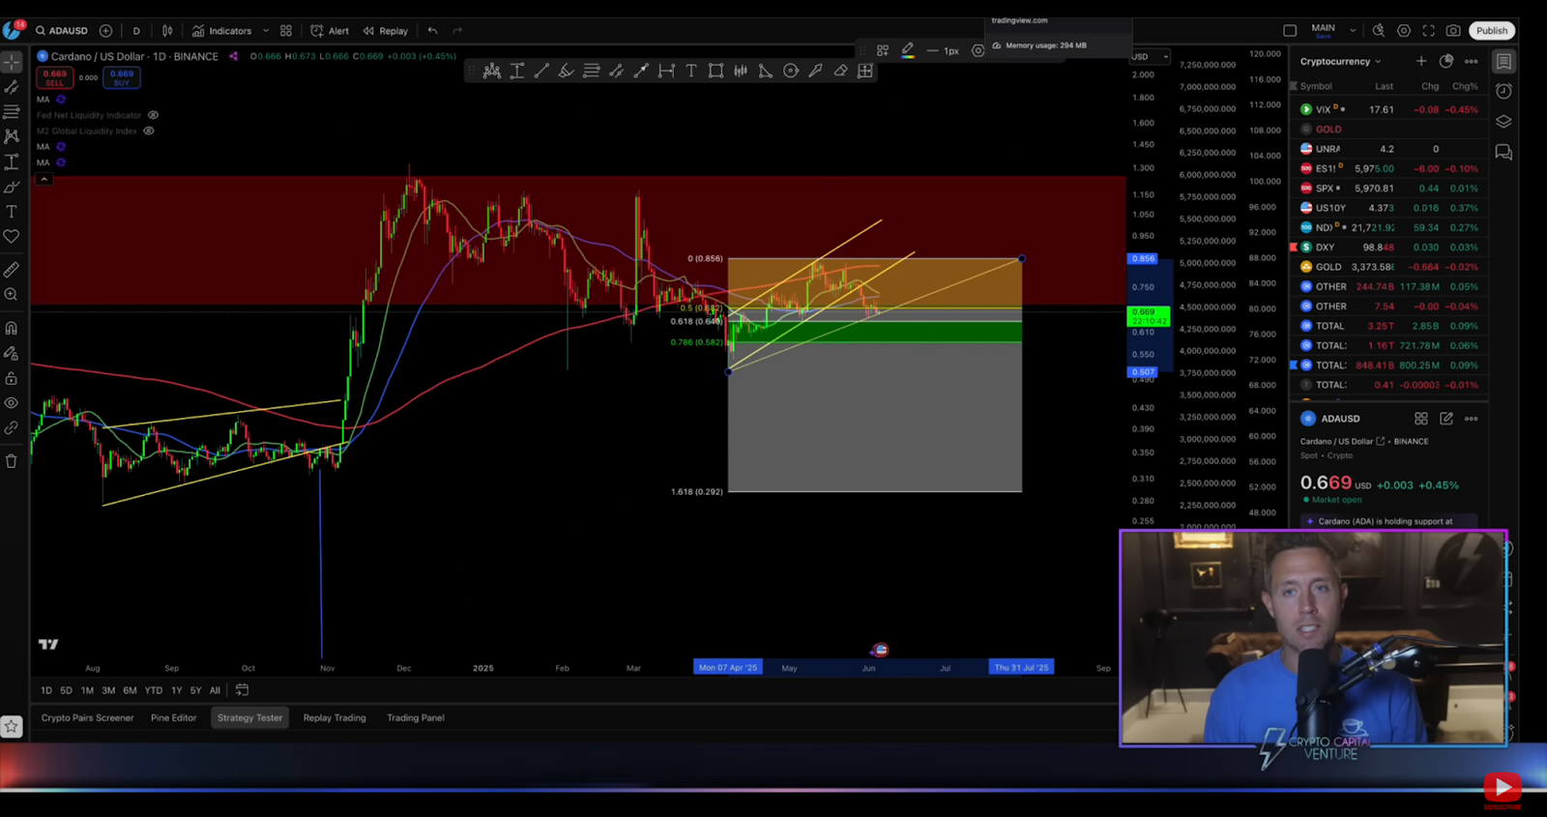Select the trash Remove objects icon

tap(12, 461)
